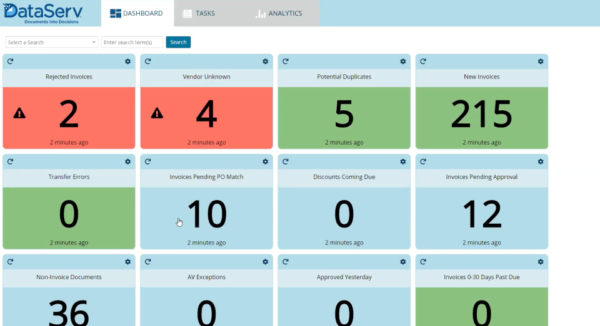Refresh the Transfer Errors tile
The width and height of the screenshot is (600, 326).
coord(11,161)
